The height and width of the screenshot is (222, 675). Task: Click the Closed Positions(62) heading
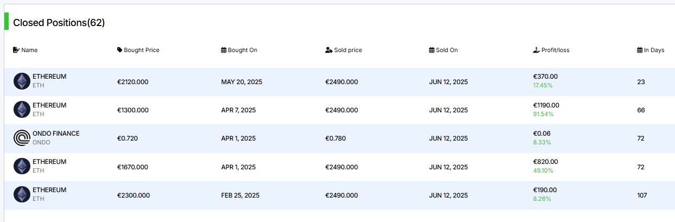59,23
